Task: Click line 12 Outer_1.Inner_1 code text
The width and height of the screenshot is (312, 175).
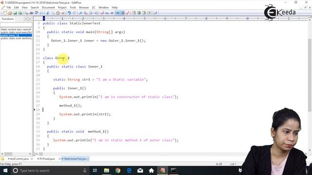Action: pos(98,41)
